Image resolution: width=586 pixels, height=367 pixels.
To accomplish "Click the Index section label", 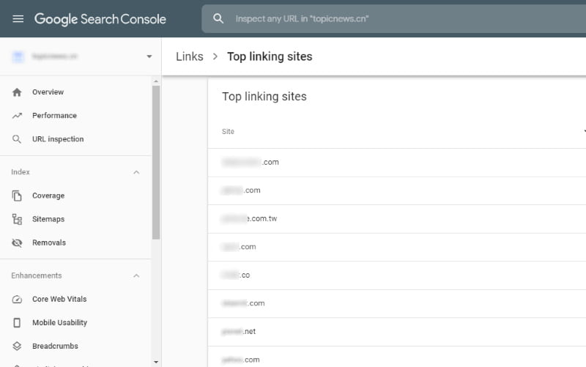I will (x=21, y=172).
